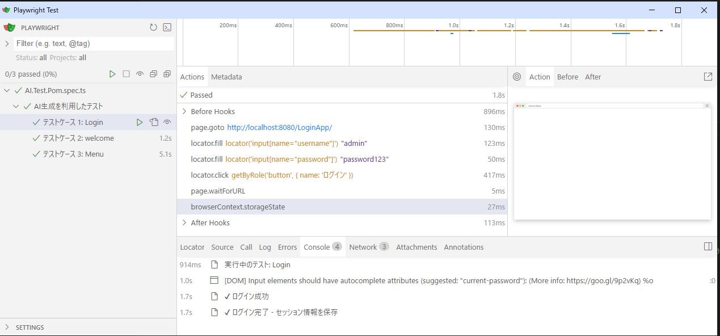
Task: Run all tests with the play icon
Action: [112, 74]
